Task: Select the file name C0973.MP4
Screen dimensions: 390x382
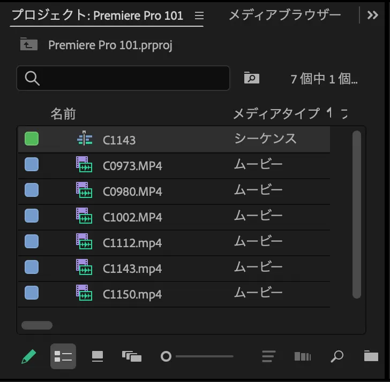Action: click(x=132, y=166)
